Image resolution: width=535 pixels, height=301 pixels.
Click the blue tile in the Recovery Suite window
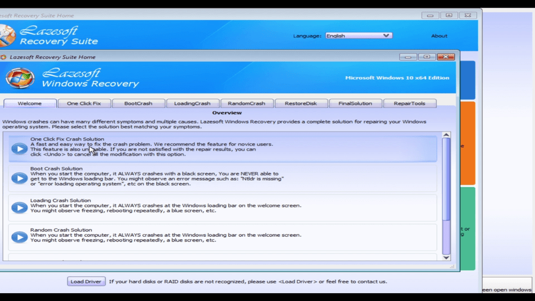pos(467,80)
